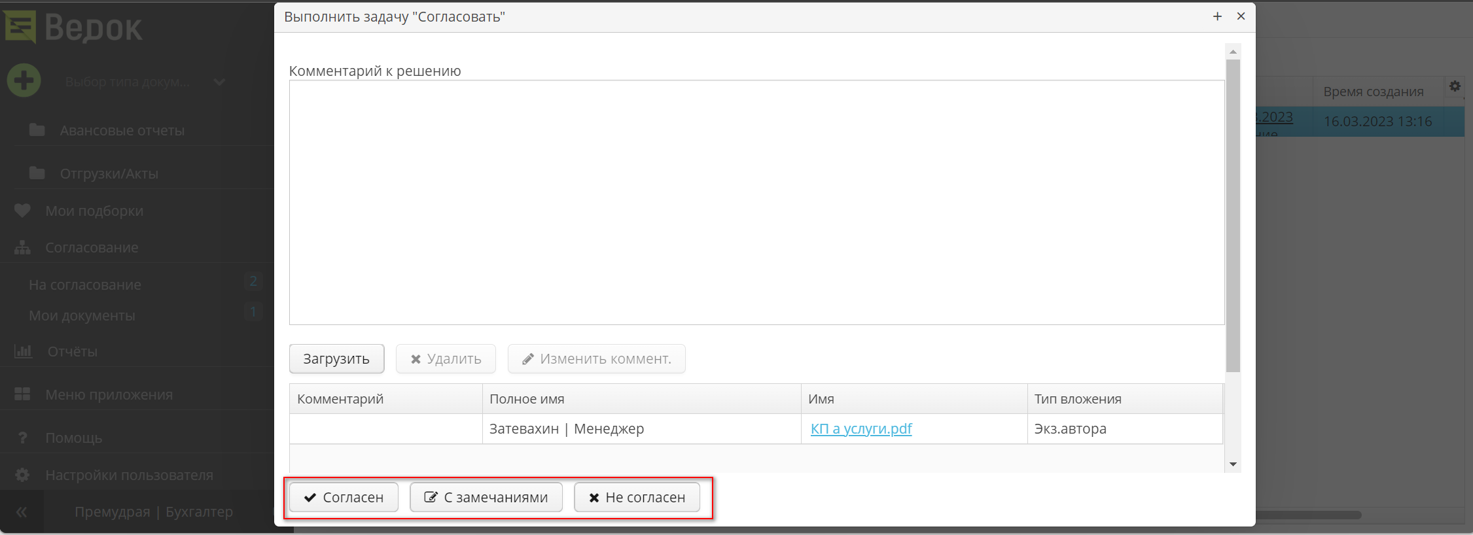Viewport: 1473px width, 535px height.
Task: Select the 16.03.2023 13:16 row cell
Action: tap(1377, 122)
